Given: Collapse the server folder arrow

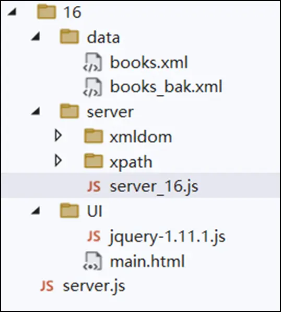Looking at the screenshot, I should pos(36,112).
